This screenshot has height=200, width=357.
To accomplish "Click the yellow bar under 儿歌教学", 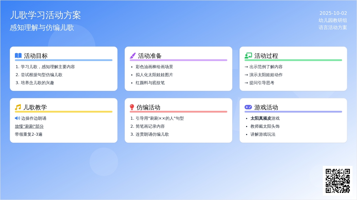I will click(64, 112).
